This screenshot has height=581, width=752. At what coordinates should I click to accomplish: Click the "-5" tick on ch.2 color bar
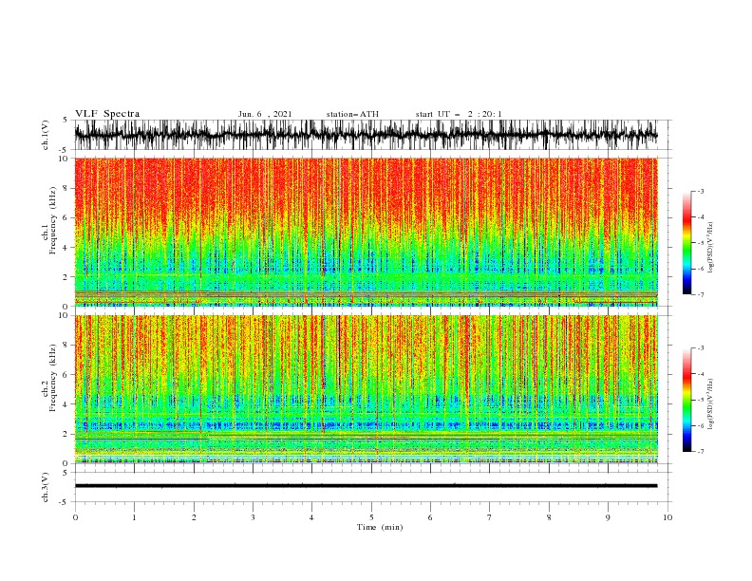[x=701, y=400]
